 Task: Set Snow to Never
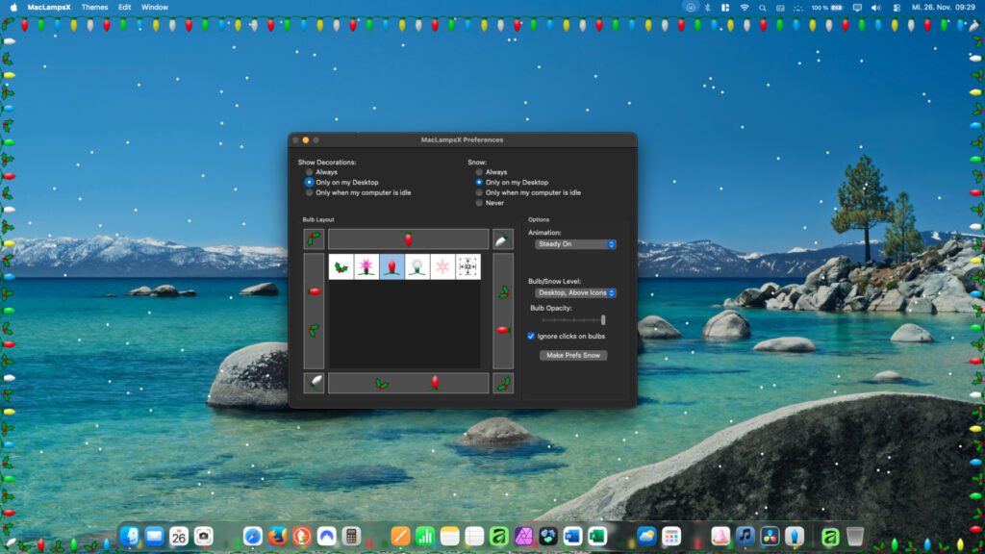479,203
